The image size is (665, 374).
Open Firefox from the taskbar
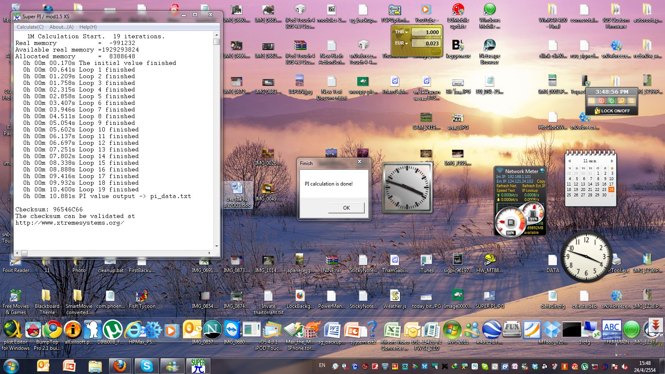120,366
